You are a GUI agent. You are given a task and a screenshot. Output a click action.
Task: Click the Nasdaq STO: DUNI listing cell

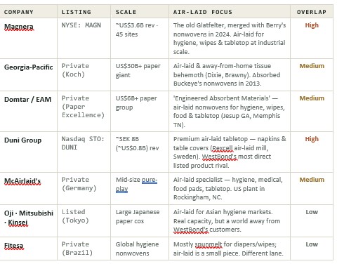(84, 152)
